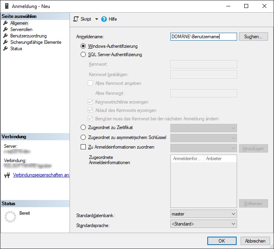Open the Status page in the sidebar

click(x=16, y=48)
